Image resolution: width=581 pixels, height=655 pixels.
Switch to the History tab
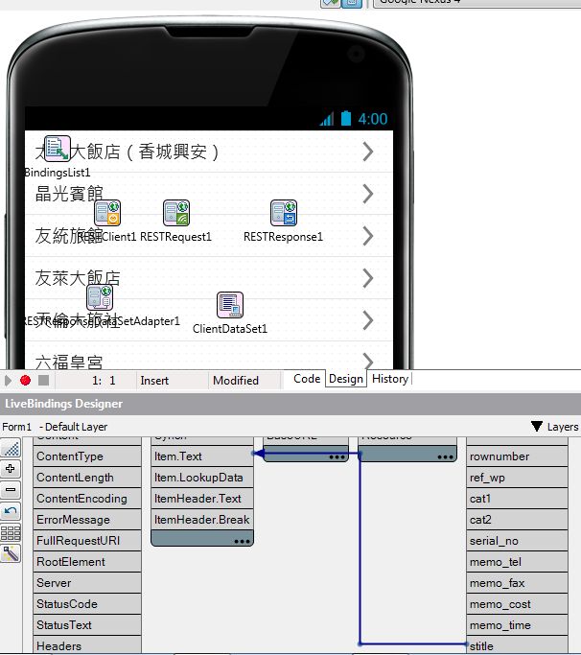point(390,379)
